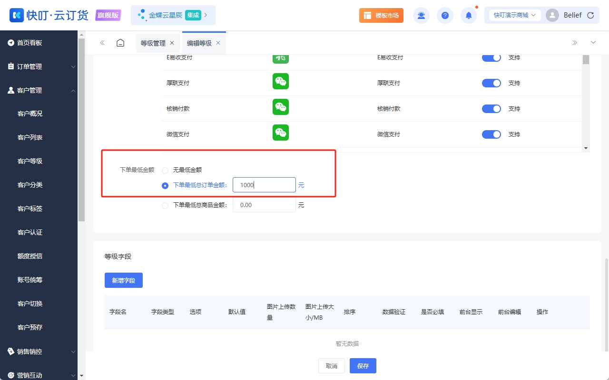
Task: Open 账号统筹 in the sidebar
Action: click(30, 280)
